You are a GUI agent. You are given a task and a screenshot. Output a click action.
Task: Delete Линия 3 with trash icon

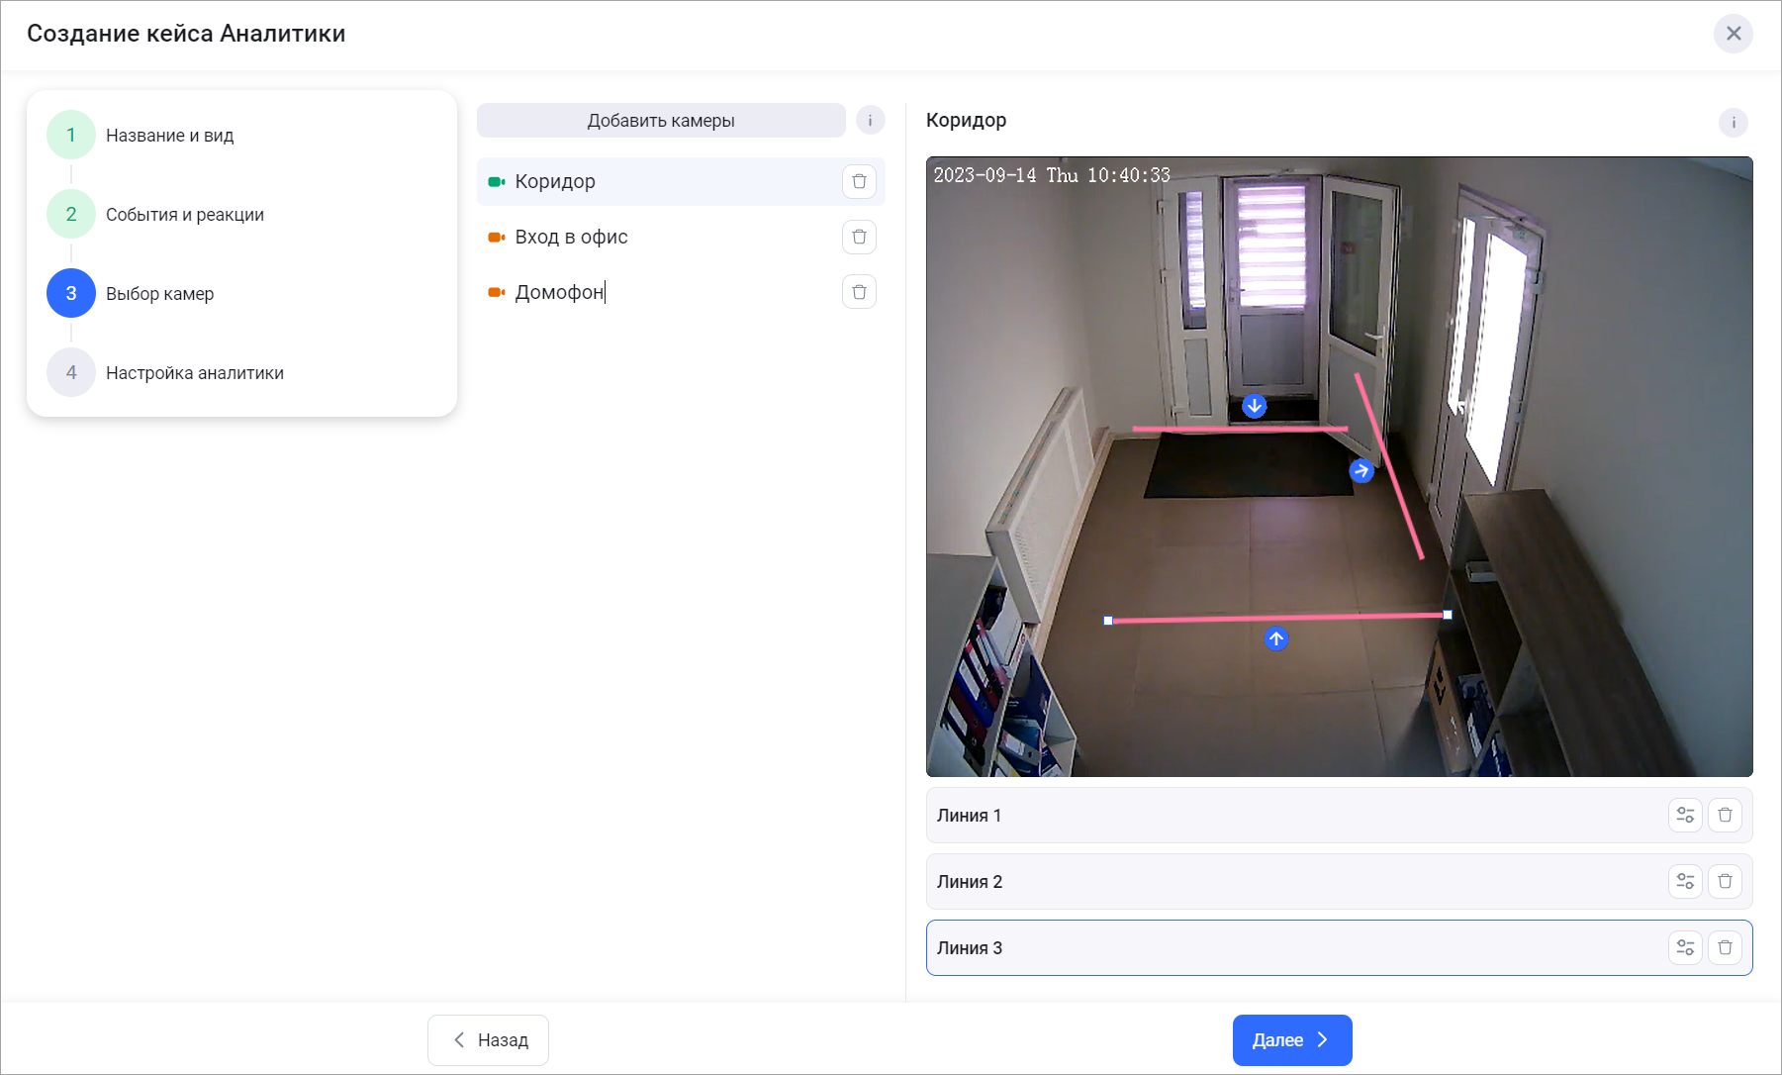click(x=1725, y=947)
